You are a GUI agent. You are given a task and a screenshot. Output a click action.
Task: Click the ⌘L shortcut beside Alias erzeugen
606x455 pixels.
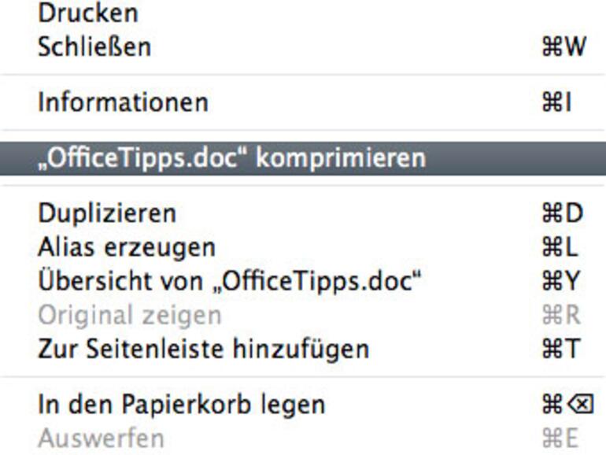(x=559, y=247)
